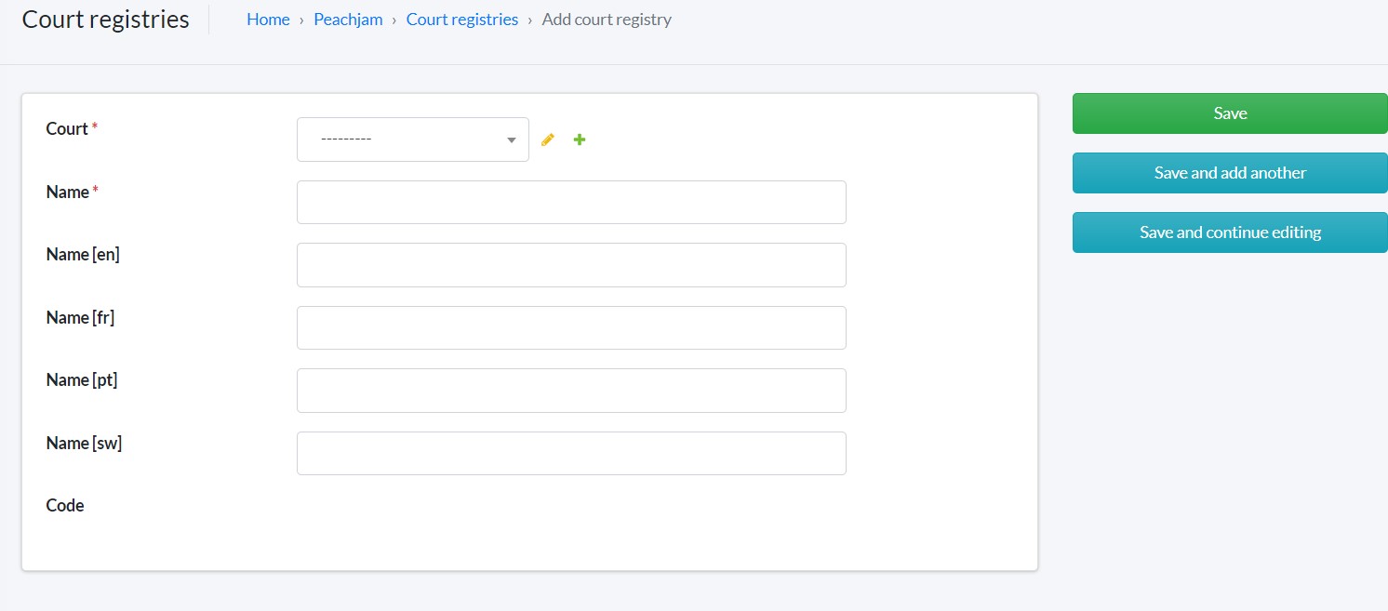Image resolution: width=1388 pixels, height=611 pixels.
Task: Click the Court registries page heading
Action: [105, 20]
